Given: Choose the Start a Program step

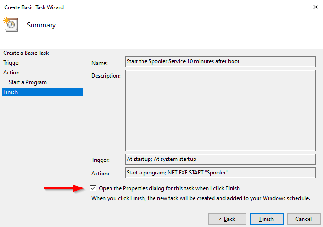Looking at the screenshot, I should 28,82.
